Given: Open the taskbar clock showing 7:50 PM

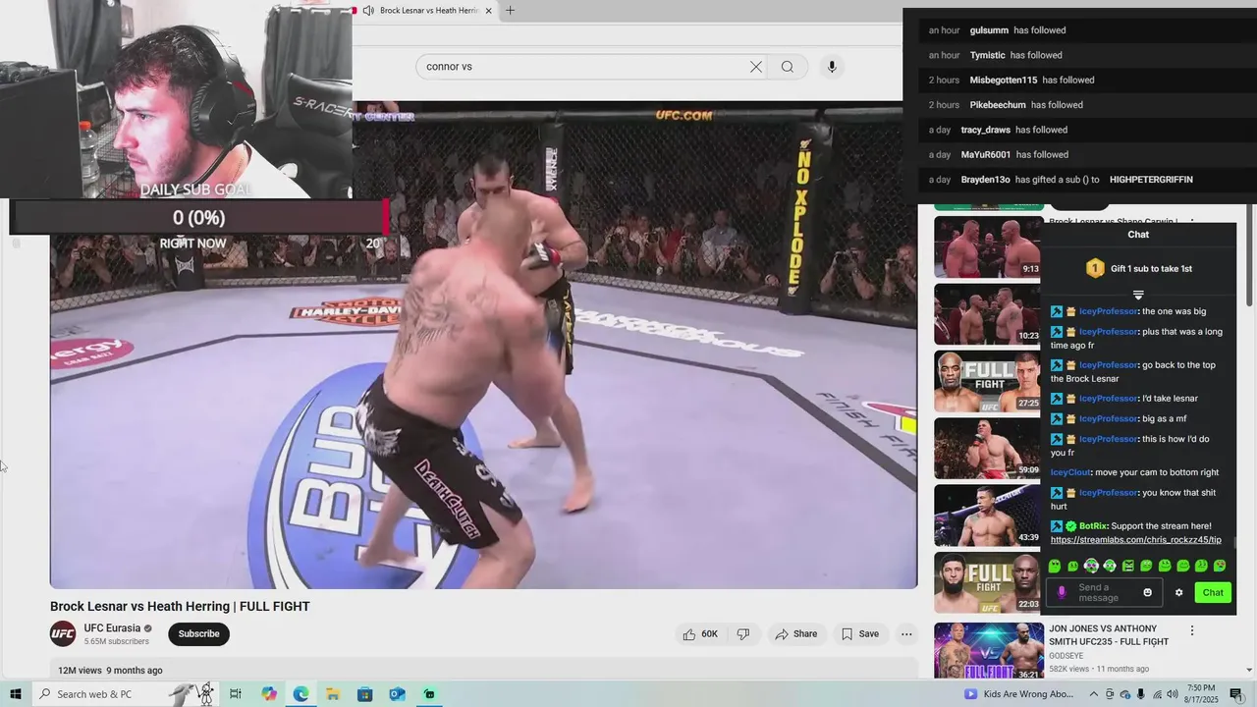Looking at the screenshot, I should (1202, 694).
